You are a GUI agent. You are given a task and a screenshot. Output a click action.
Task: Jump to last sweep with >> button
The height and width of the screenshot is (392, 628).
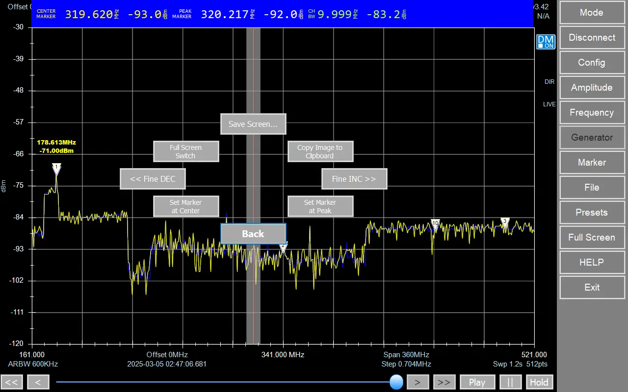point(444,382)
